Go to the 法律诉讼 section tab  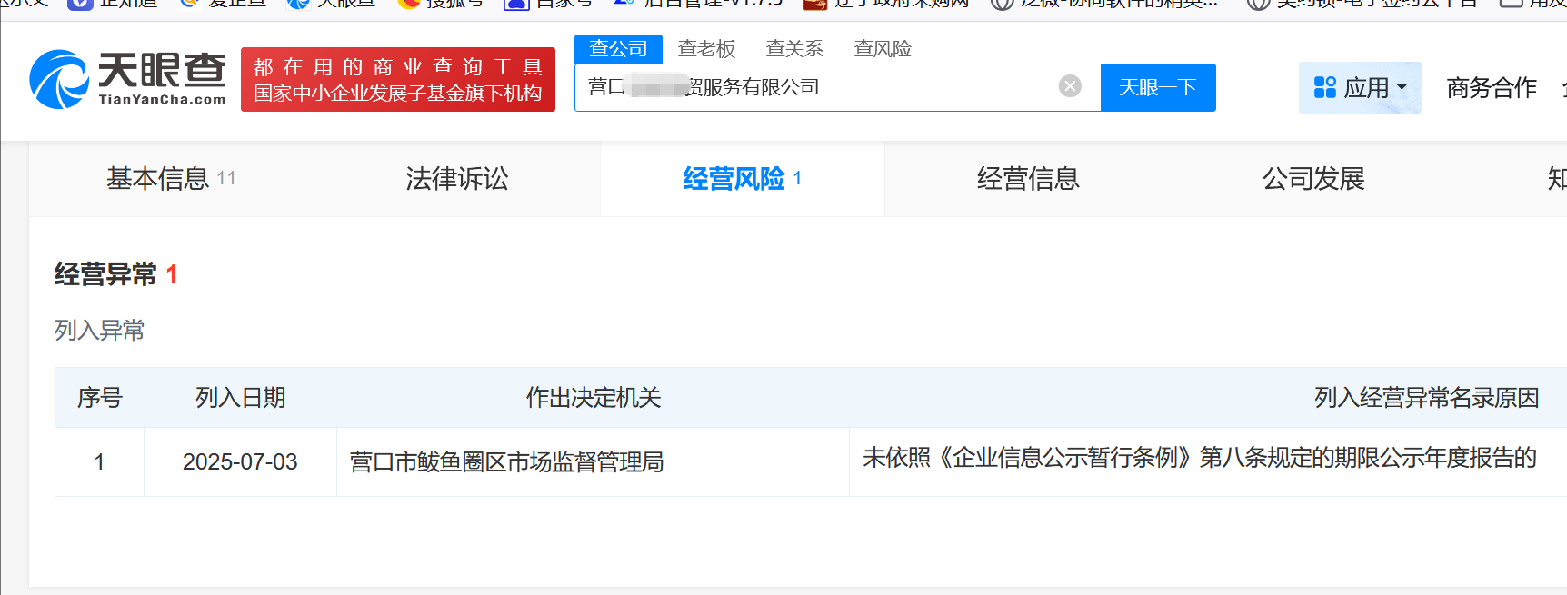(456, 179)
